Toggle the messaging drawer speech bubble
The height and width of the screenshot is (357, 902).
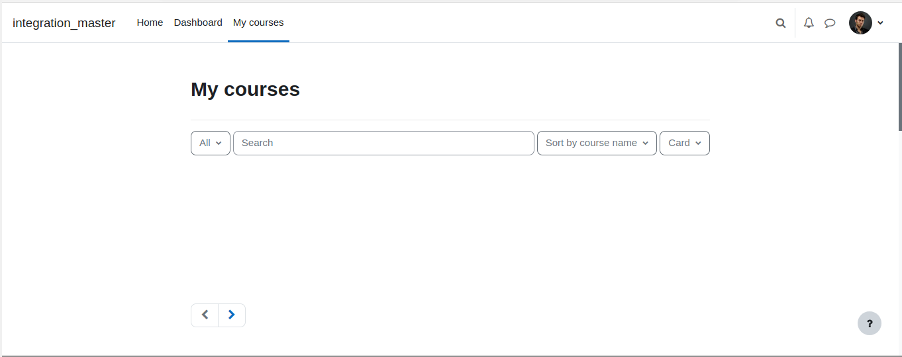pos(830,23)
